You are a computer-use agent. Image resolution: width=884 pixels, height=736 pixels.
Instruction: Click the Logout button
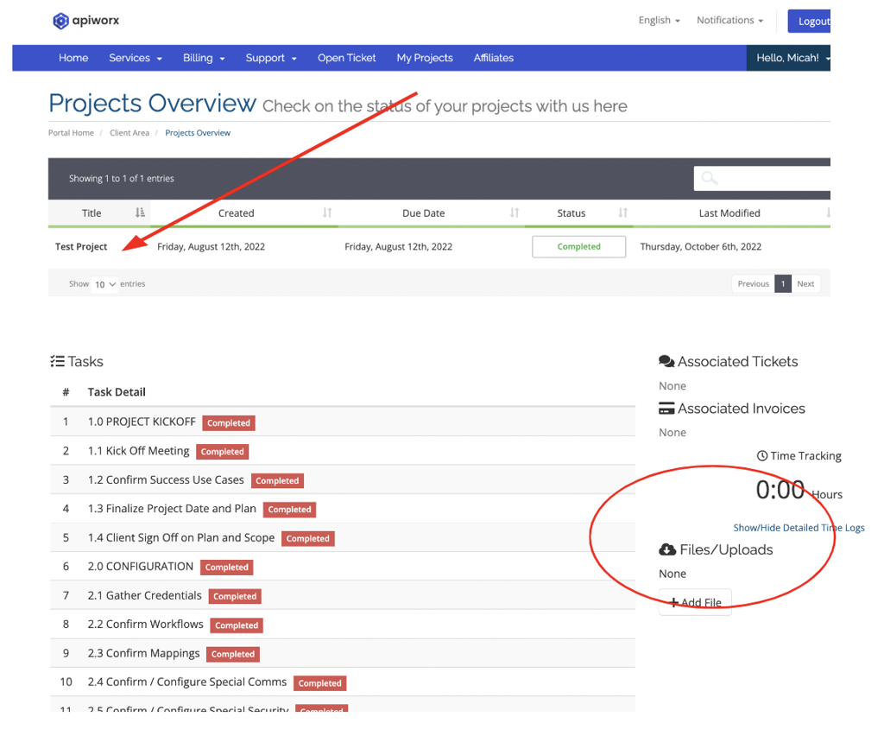tap(810, 22)
